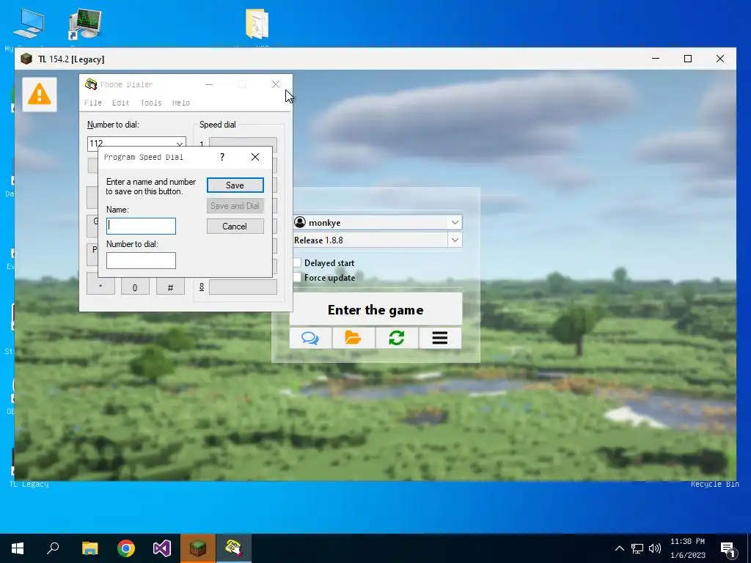Open the hamburger menu in launcher
The height and width of the screenshot is (563, 751).
[440, 338]
